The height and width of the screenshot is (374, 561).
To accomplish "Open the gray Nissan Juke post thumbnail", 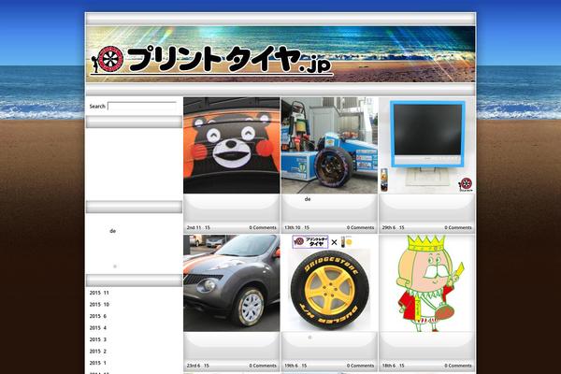I will click(x=232, y=283).
